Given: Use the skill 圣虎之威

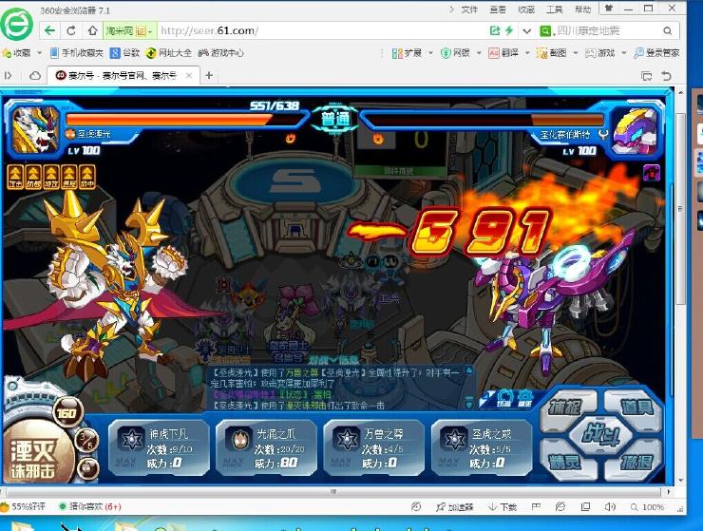Looking at the screenshot, I should click(x=482, y=448).
